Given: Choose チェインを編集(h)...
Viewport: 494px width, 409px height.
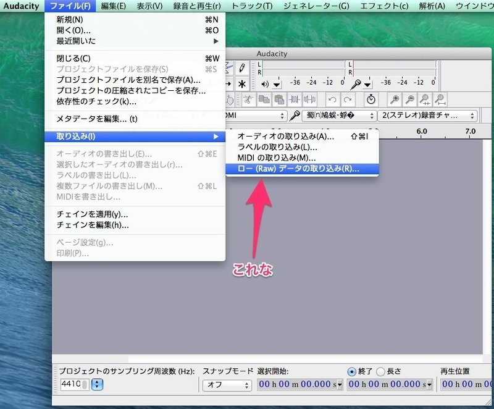Looking at the screenshot, I should (135, 225).
